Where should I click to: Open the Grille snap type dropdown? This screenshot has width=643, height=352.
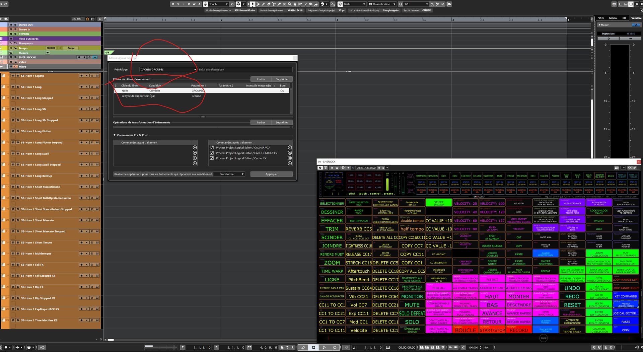[354, 4]
